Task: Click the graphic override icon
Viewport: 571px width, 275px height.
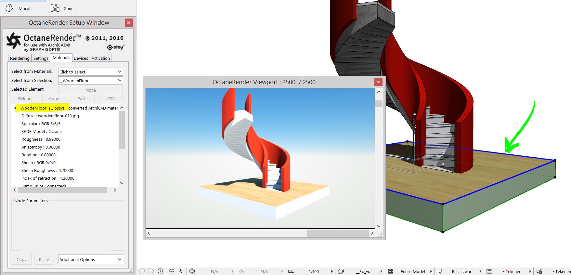Action: point(539,271)
